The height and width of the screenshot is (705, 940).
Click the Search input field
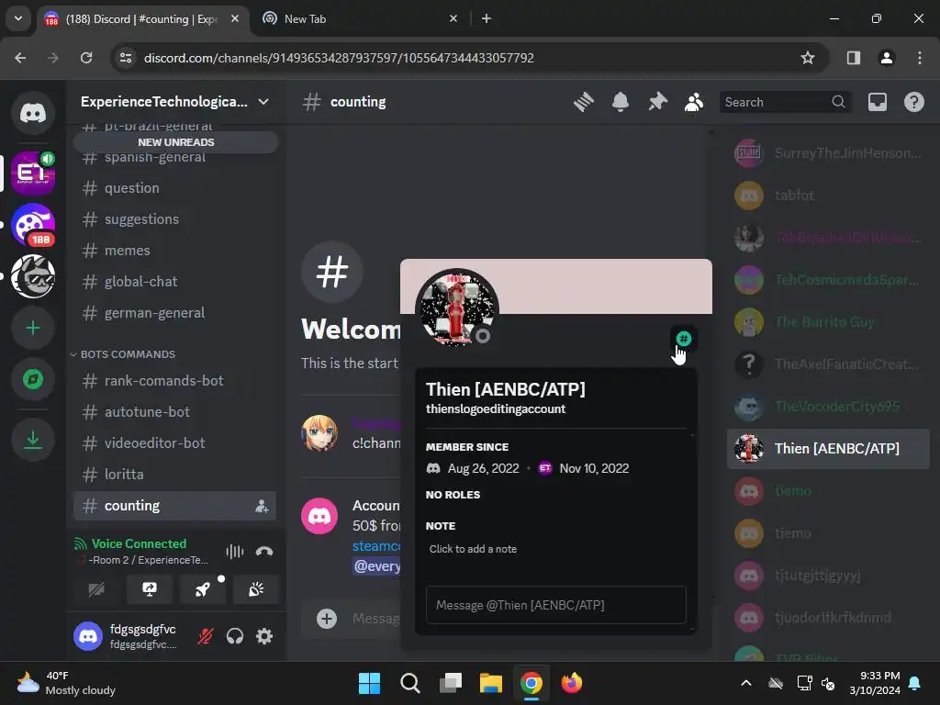tap(785, 102)
